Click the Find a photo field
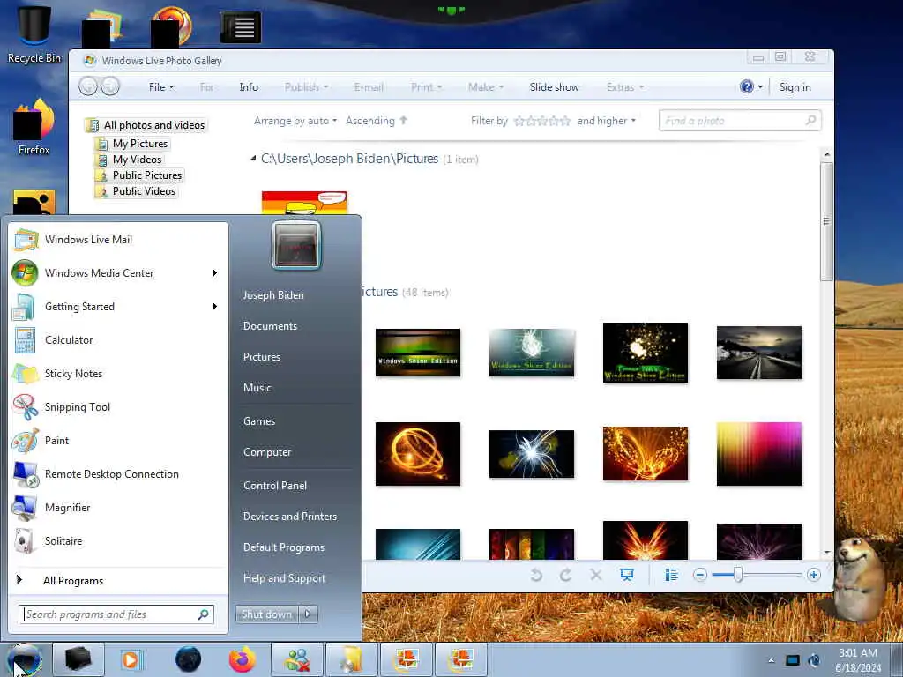The width and height of the screenshot is (903, 677). (x=740, y=120)
